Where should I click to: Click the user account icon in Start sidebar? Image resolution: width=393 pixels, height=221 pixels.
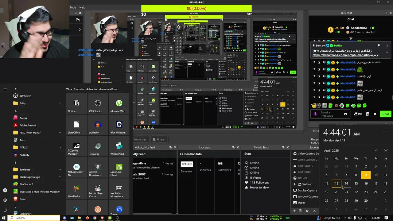click(5, 190)
